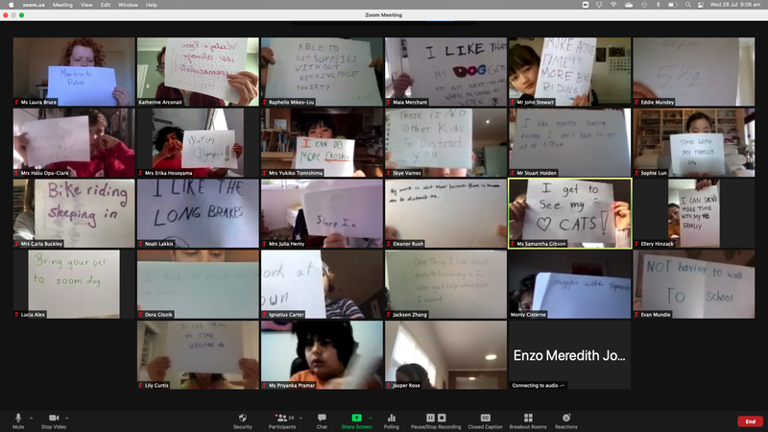Expand the arrow next to Share Screen
This screenshot has width=768, height=432.
[x=370, y=418]
